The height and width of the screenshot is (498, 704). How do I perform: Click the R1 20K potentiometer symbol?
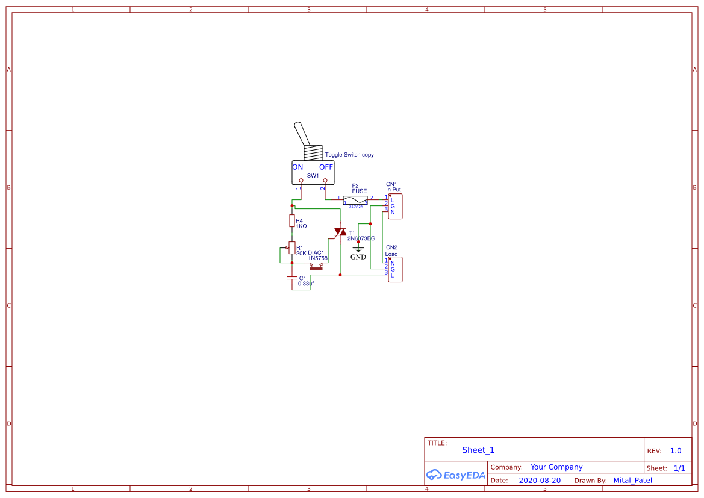tap(292, 247)
